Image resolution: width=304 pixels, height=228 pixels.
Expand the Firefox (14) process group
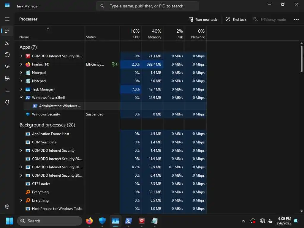click(x=21, y=64)
